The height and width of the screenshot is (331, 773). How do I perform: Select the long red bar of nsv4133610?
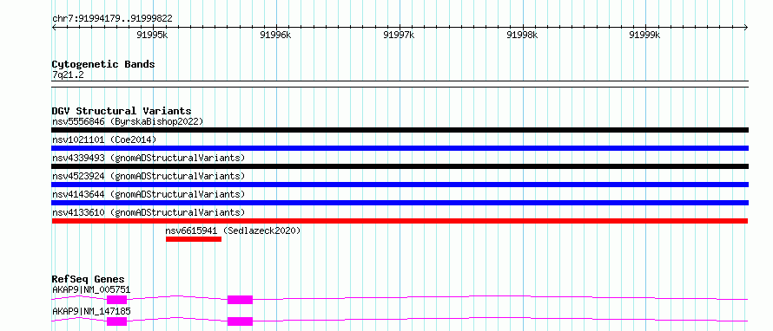400,221
